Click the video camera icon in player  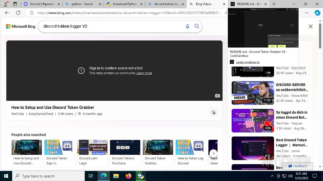(x=217, y=96)
